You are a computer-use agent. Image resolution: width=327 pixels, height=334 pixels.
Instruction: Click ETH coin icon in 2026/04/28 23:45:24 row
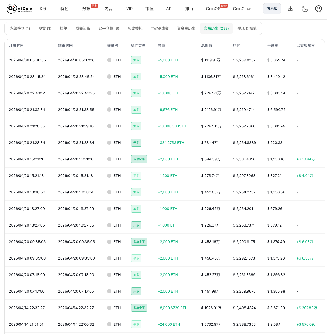click(x=109, y=77)
